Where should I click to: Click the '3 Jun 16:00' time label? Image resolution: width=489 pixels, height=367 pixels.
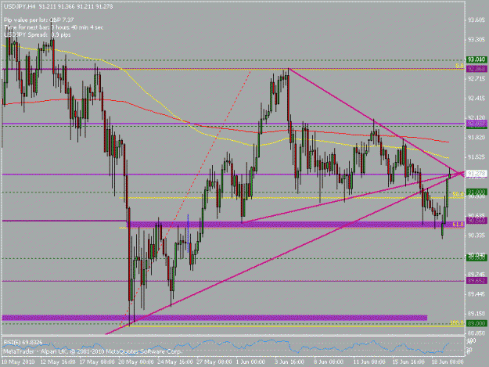click(x=289, y=362)
